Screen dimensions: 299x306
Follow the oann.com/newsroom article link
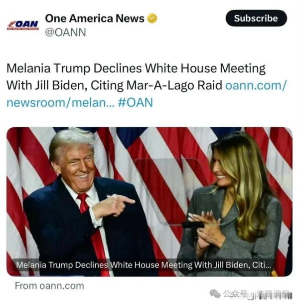pyautogui.click(x=147, y=94)
